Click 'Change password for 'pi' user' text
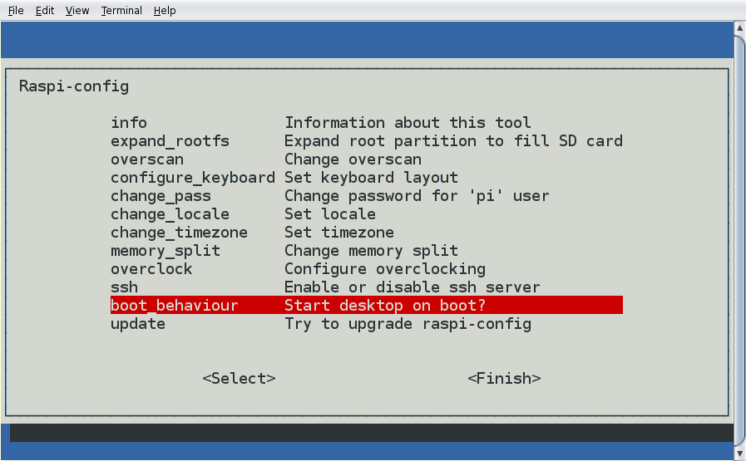The width and height of the screenshot is (746, 461). (x=417, y=196)
